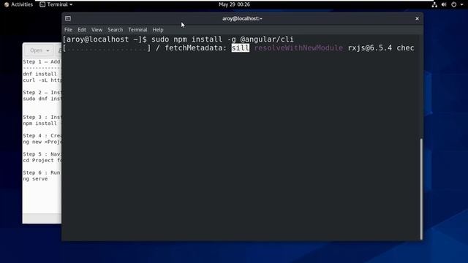Image resolution: width=468 pixels, height=263 pixels.
Task: Click the npm progress bar in terminal
Action: [x=107, y=48]
